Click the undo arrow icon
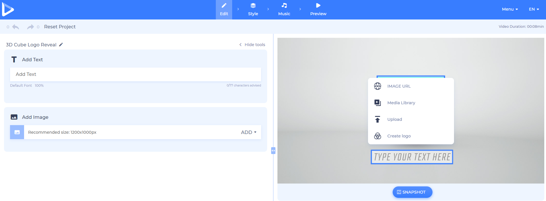Viewport: 546px width, 201px height. pos(16,27)
